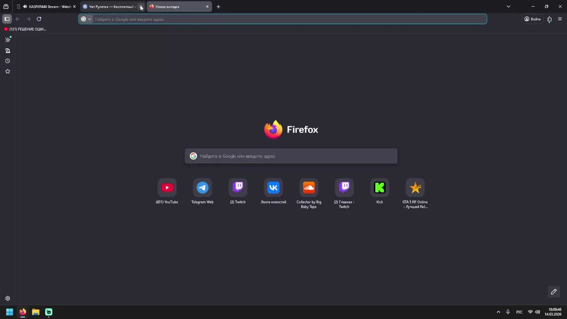The height and width of the screenshot is (319, 567).
Task: Customize new tab page with pencil icon
Action: coord(554,292)
